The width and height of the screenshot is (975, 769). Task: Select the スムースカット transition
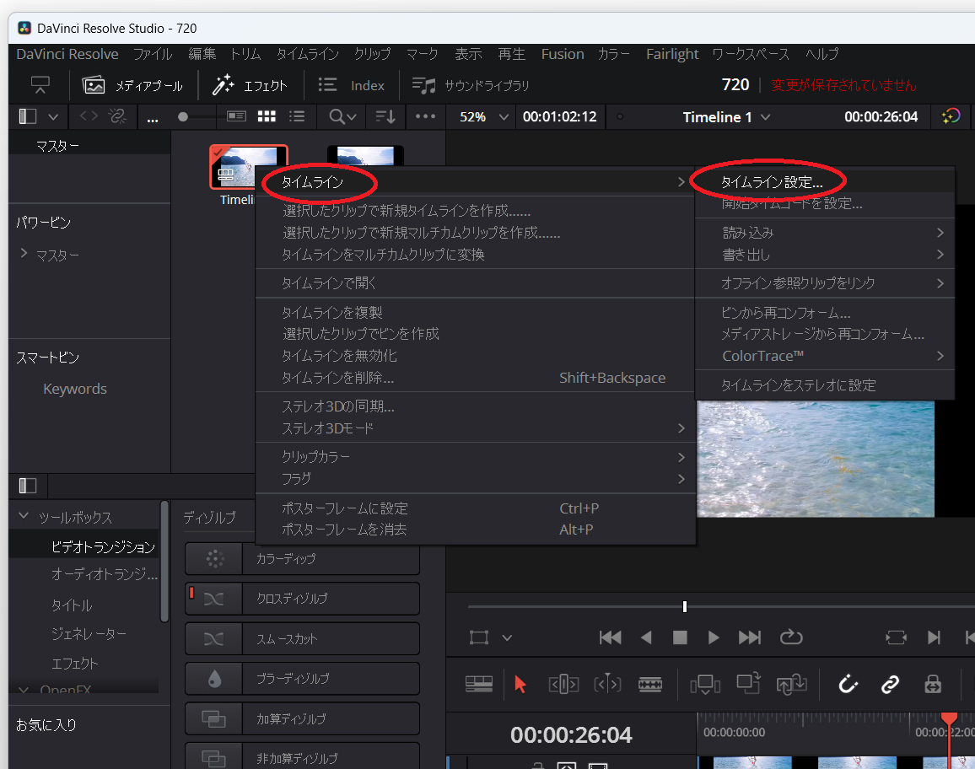pyautogui.click(x=302, y=638)
